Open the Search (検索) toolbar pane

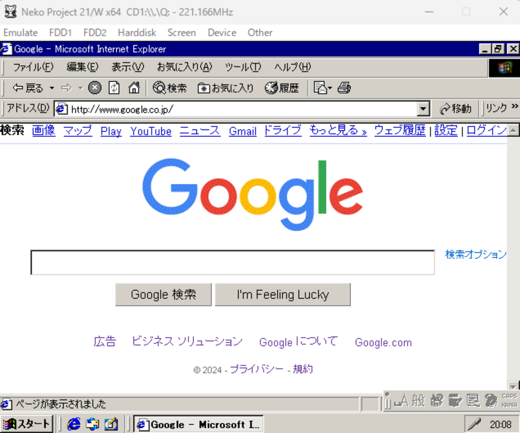[170, 88]
